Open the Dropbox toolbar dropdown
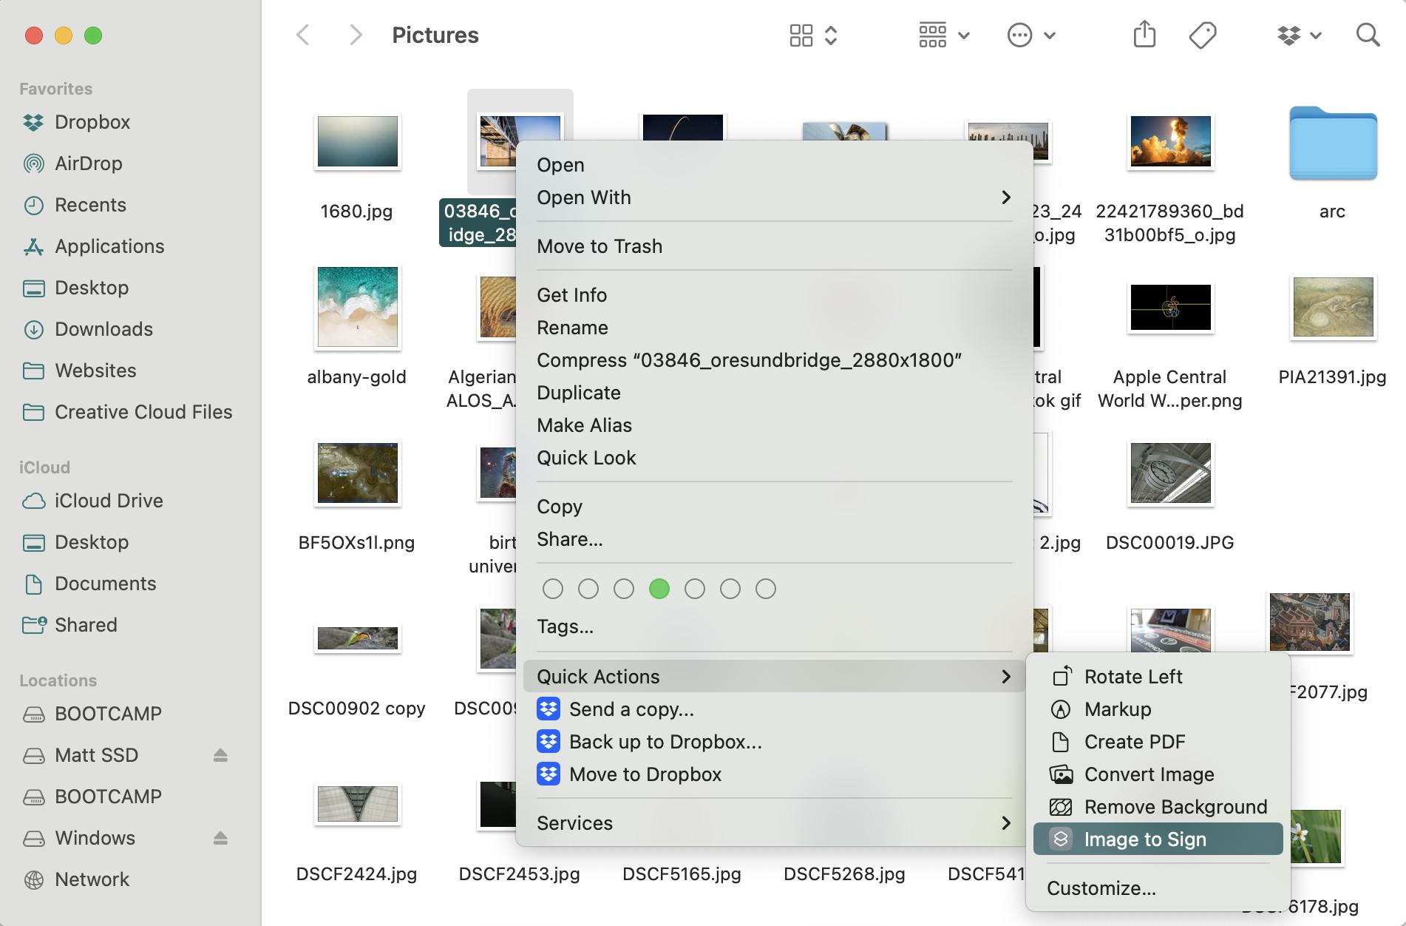 tap(1300, 35)
